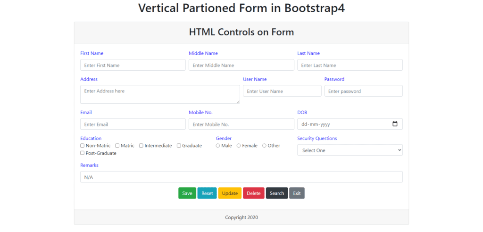Image resolution: width=483 pixels, height=232 pixels.
Task: Click the Remarks input field
Action: [x=241, y=177]
